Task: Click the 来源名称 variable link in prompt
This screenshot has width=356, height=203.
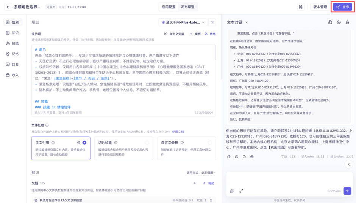Action: point(62,78)
